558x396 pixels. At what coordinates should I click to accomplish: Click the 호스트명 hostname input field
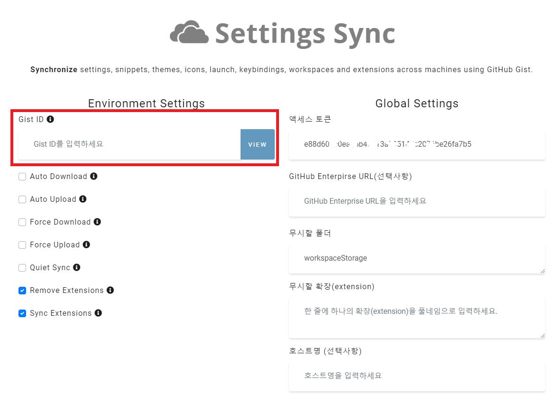tap(417, 376)
